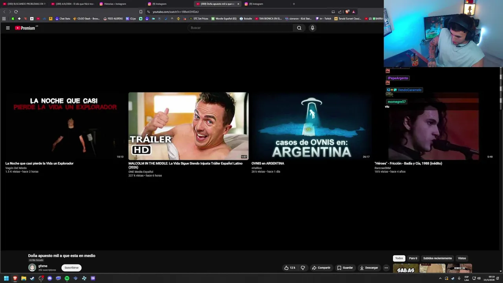Click the Guardar button

point(345,268)
